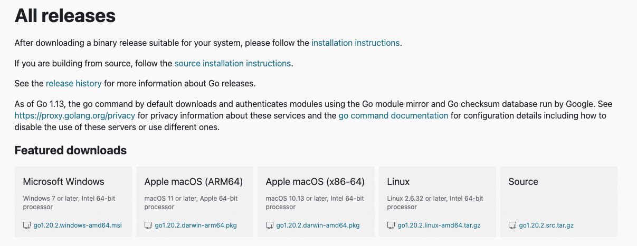Viewport: 637px width, 246px height.
Task: Download go1.20.2.src.tar.gz
Action: [x=546, y=225]
